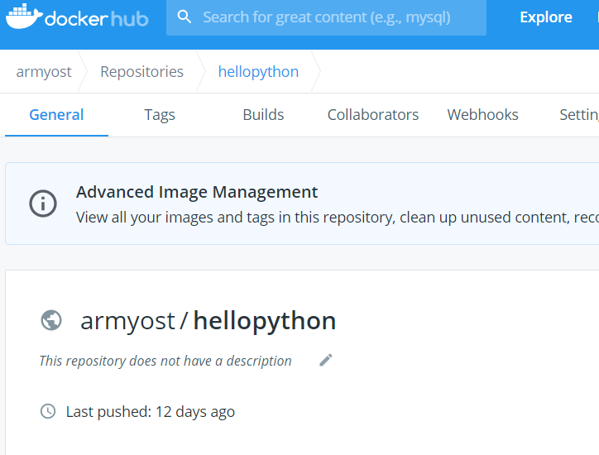Edit description with the pencil icon
599x455 pixels.
tap(326, 360)
